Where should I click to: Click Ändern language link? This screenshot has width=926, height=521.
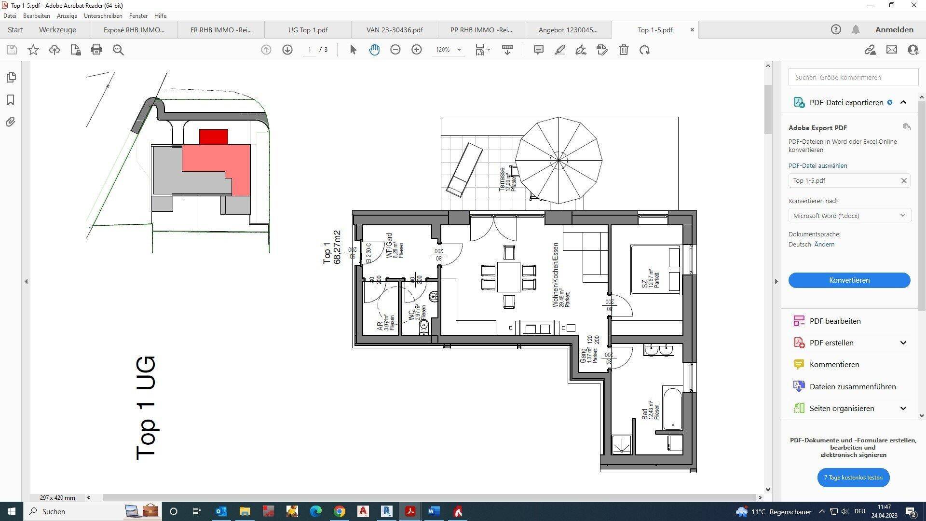tap(824, 244)
